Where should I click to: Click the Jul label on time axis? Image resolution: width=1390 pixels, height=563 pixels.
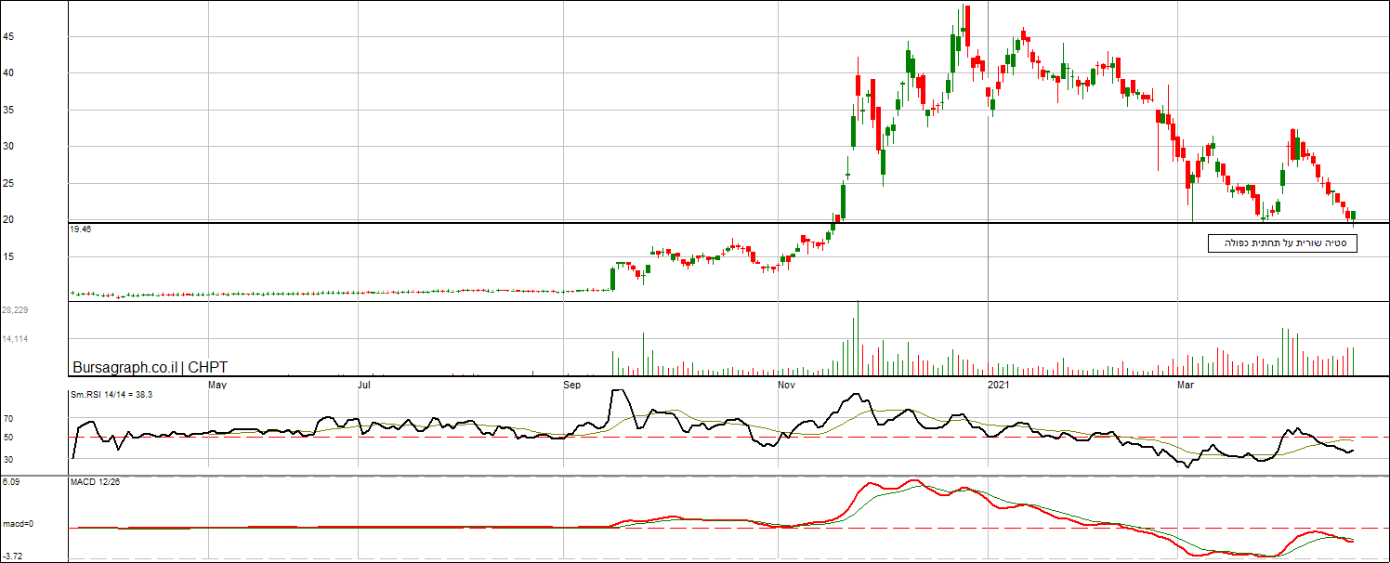(365, 384)
